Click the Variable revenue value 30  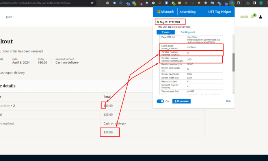(188, 53)
